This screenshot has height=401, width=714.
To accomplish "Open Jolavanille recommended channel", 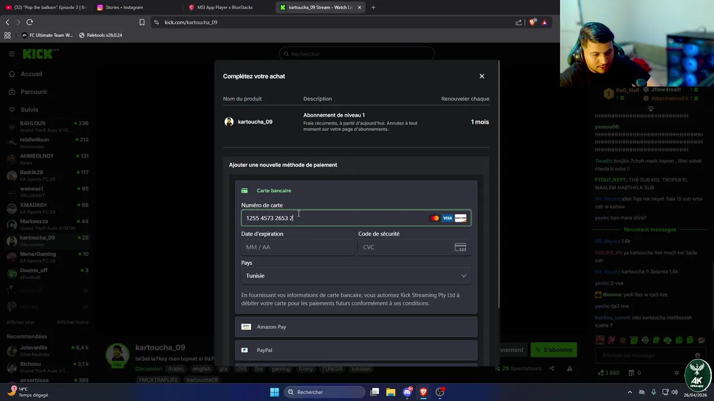I will pos(47,350).
